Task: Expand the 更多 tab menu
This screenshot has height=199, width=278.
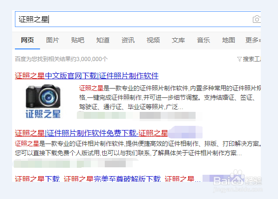Action: pos(253,40)
